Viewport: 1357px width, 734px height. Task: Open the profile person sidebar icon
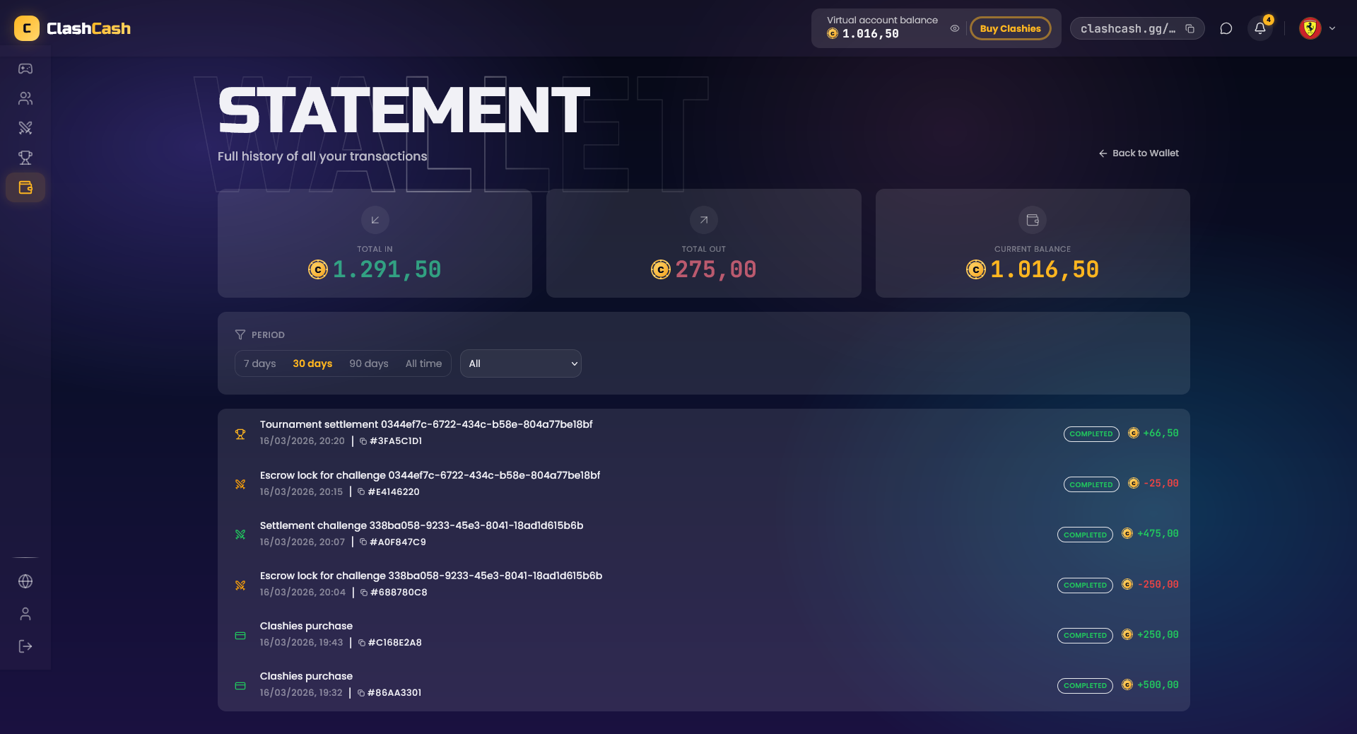coord(25,614)
